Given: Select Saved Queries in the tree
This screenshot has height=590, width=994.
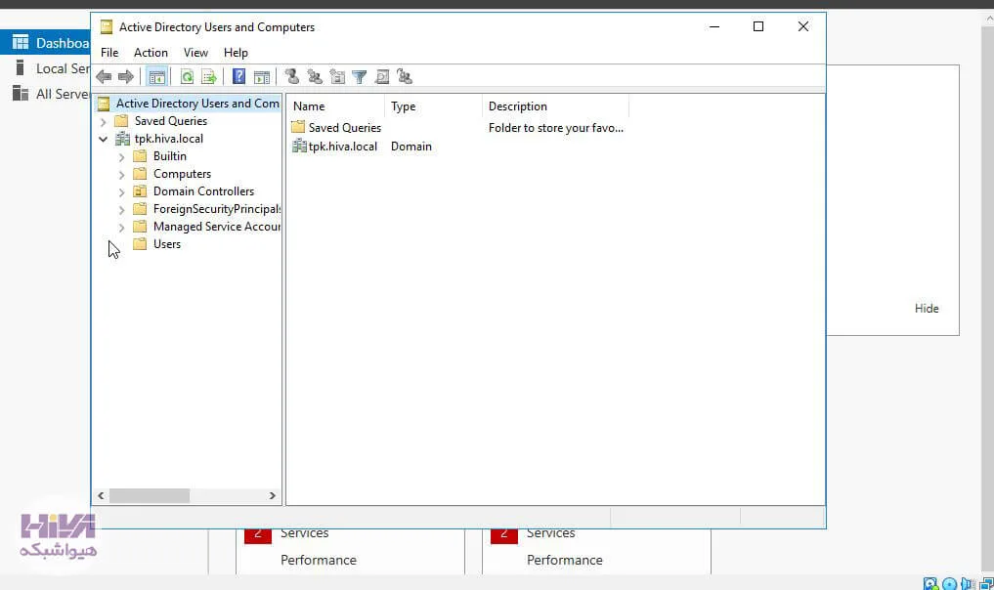Looking at the screenshot, I should point(170,121).
